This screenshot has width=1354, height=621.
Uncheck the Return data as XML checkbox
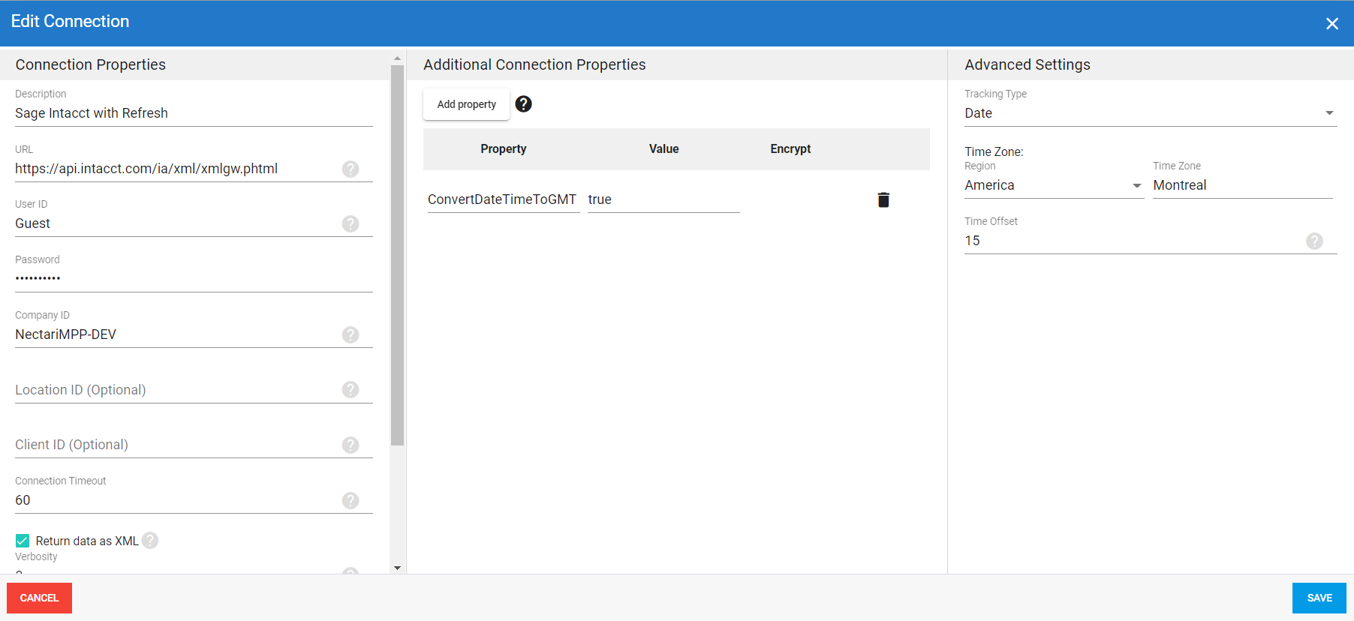[x=23, y=541]
